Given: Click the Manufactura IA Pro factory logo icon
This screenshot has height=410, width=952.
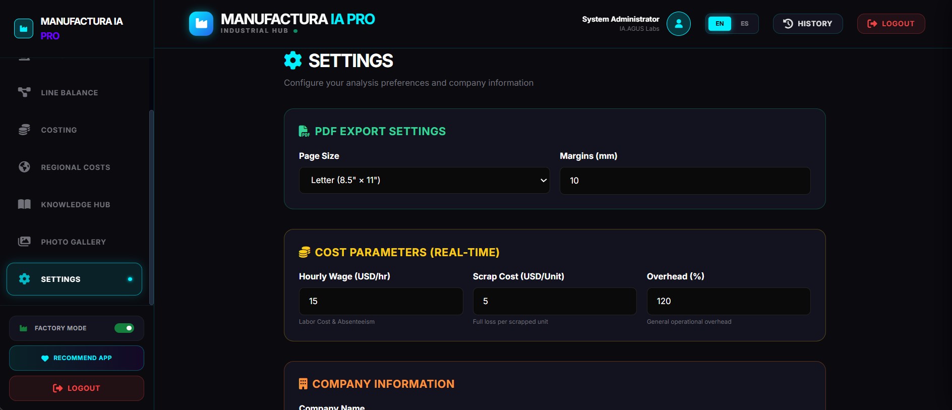Looking at the screenshot, I should [x=201, y=24].
